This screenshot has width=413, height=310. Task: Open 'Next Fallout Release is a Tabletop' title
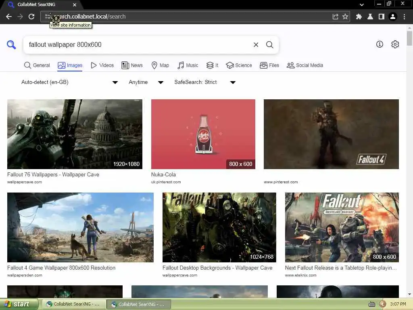[340, 268]
